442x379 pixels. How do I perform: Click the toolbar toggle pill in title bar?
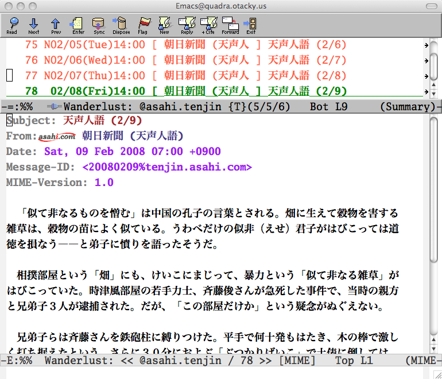431,6
